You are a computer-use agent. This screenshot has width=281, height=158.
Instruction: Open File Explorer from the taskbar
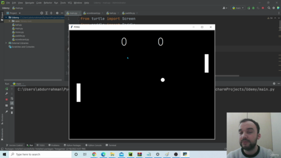112,154
